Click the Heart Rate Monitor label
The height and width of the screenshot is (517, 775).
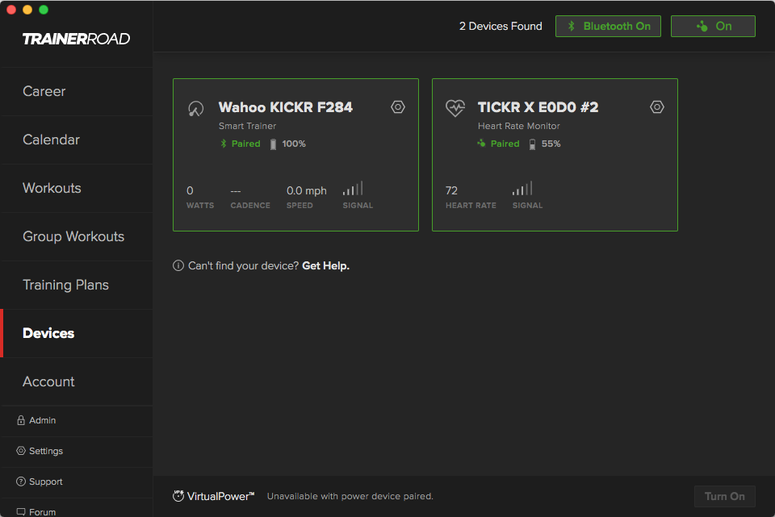(518, 126)
